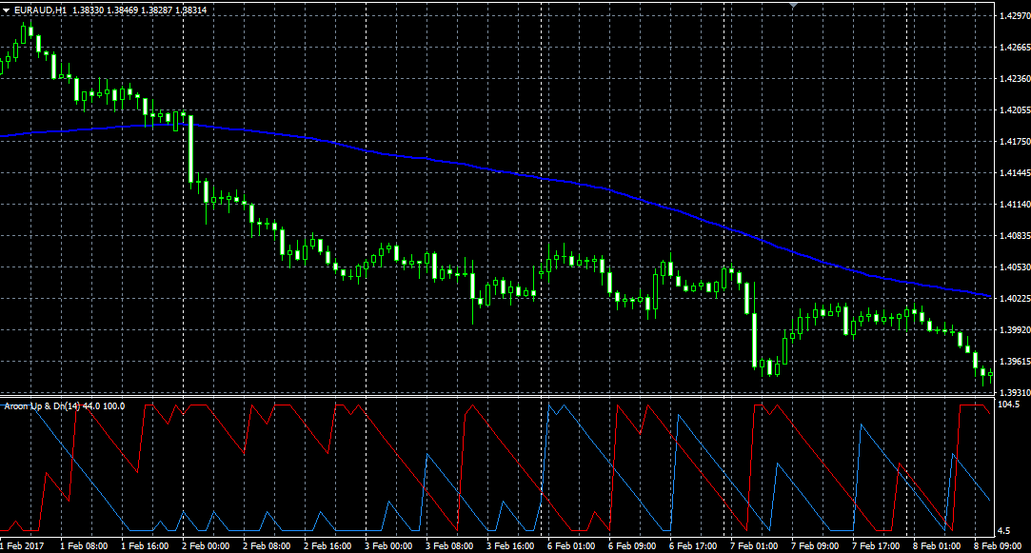Screen dimensions: 1031x553
Task: Click the chart shift triangle marker
Action: point(794,5)
